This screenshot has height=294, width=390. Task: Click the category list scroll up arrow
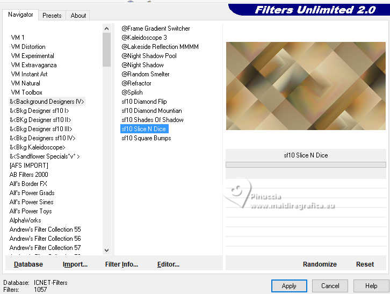(107, 28)
